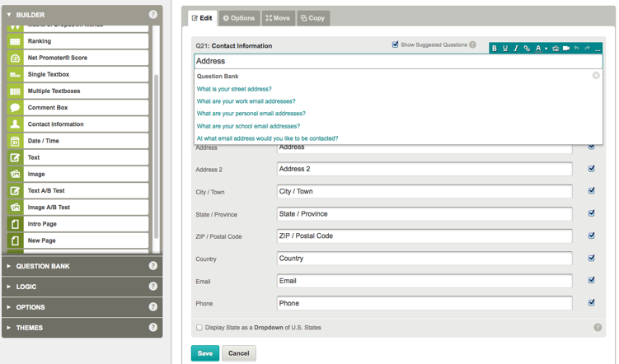Click the Multiple Textboxes icon

tap(15, 91)
